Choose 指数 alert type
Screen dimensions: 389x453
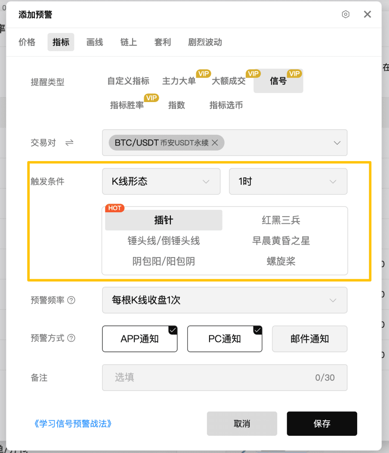coord(177,105)
